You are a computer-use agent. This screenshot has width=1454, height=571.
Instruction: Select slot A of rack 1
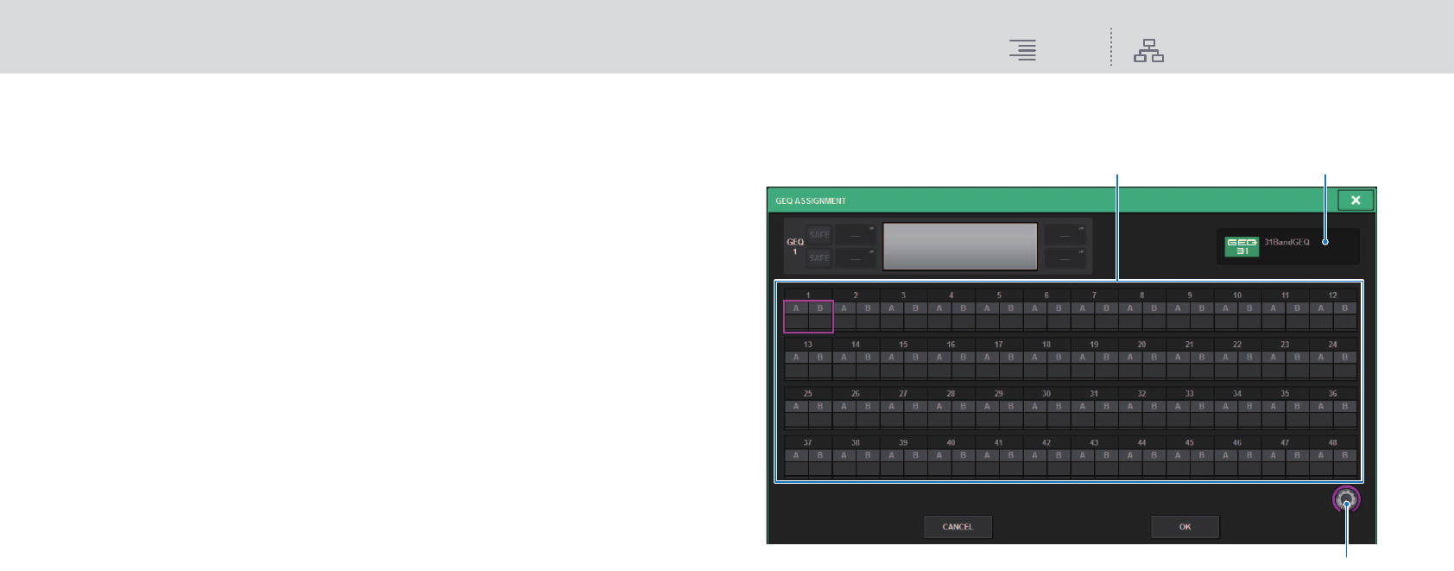pyautogui.click(x=796, y=316)
